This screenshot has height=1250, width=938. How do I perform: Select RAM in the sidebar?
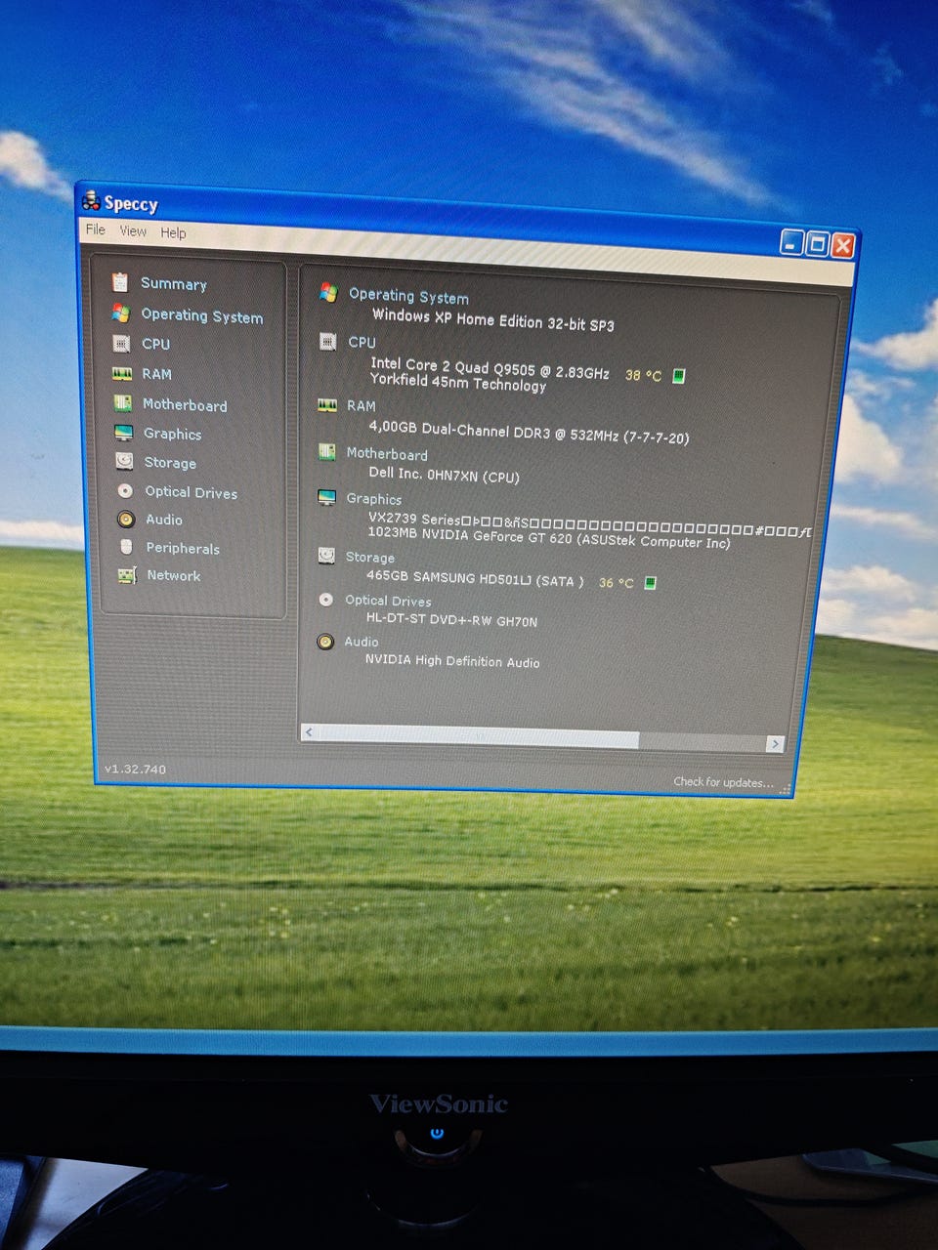point(156,374)
